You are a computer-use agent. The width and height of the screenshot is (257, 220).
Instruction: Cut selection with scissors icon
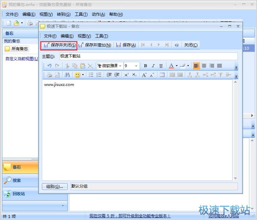67,66
